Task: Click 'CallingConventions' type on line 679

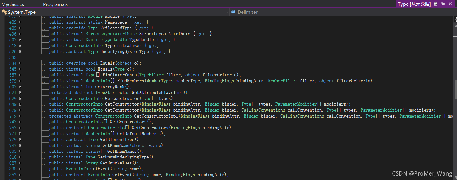Action: click(263, 110)
